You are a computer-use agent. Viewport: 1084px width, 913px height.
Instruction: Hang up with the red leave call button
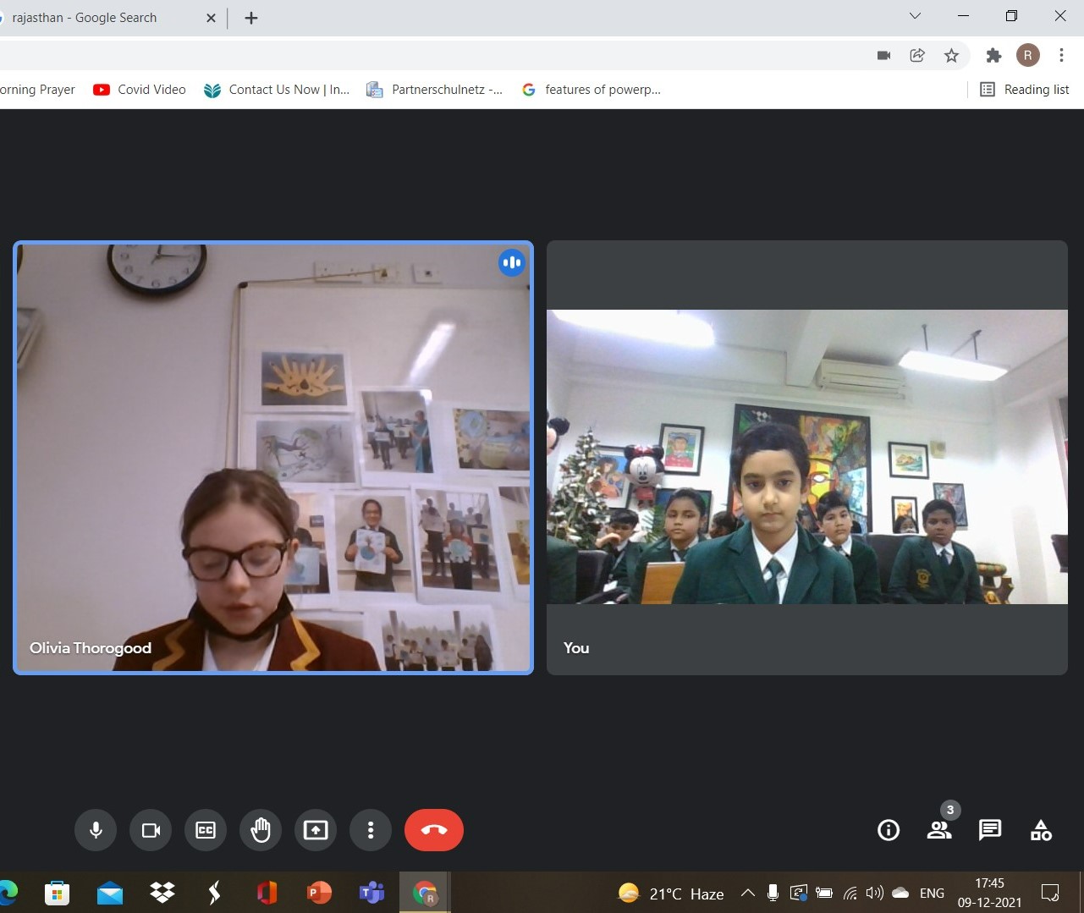pos(433,830)
